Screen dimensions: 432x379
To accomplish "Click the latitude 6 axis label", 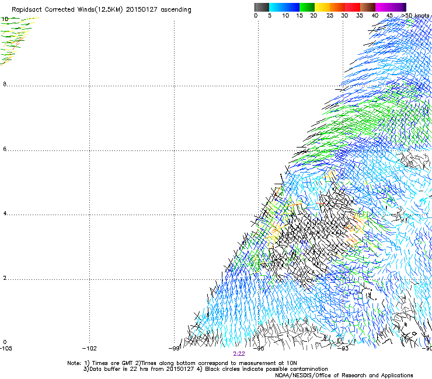I will pos(5,149).
